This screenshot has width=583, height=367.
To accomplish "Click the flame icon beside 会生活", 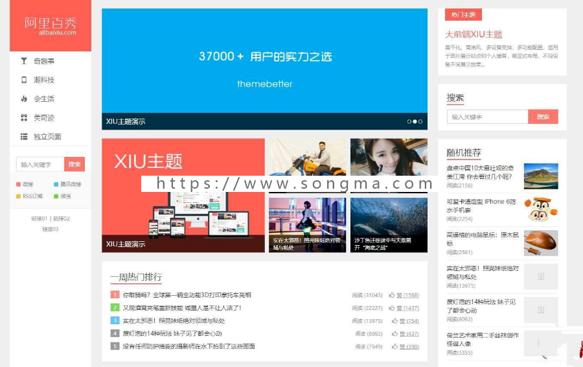I will (x=24, y=99).
